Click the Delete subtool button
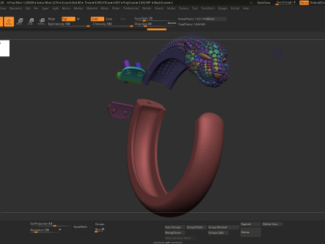 pyautogui.click(x=251, y=232)
